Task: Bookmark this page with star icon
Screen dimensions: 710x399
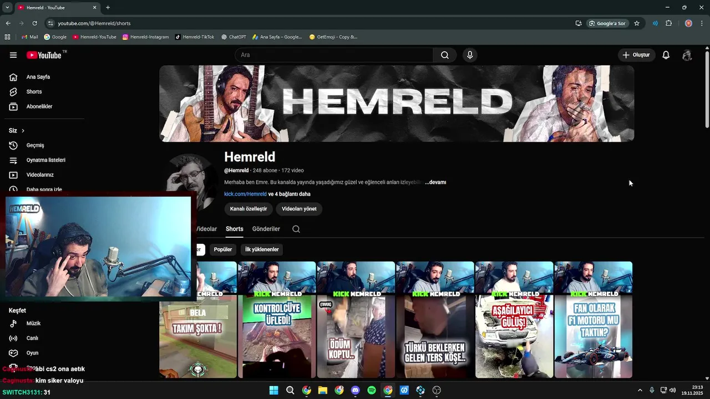Action: click(x=637, y=23)
